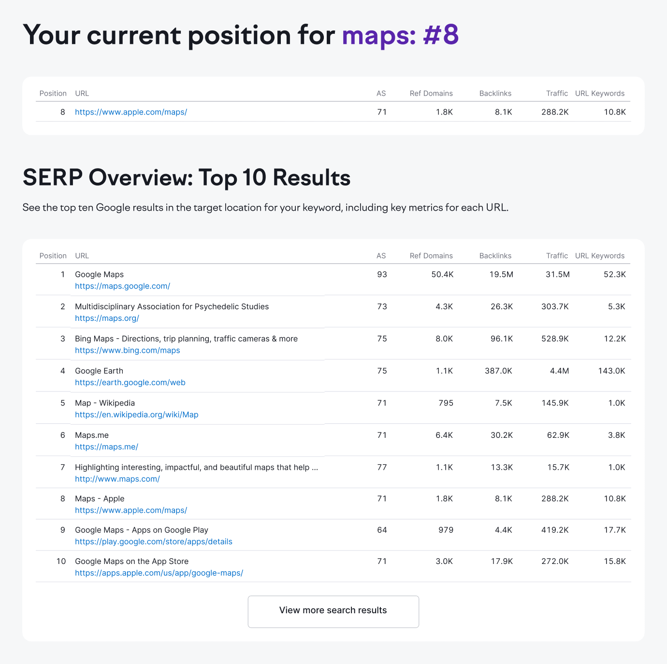Visit the App Store Google Maps link
The width and height of the screenshot is (667, 664).
(159, 573)
